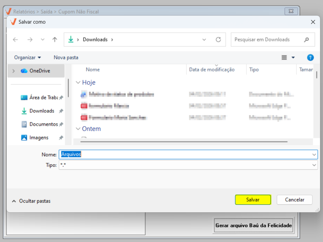323x242 pixels.
Task: Click the horizontal scrollbar of file list
Action: pos(184,142)
